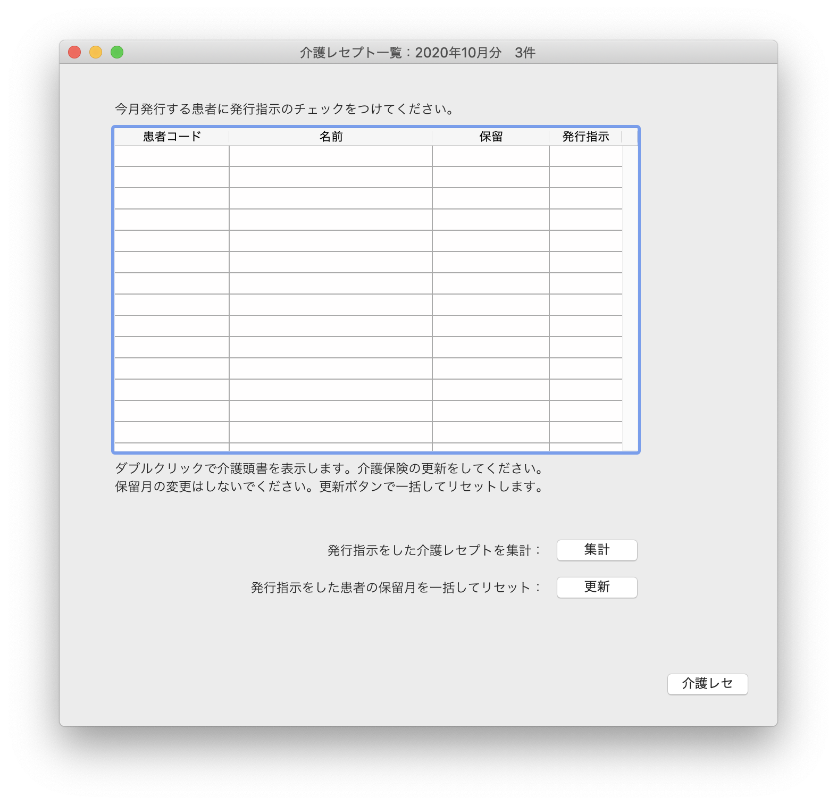Click the 名前 column header
This screenshot has width=837, height=805.
(330, 137)
